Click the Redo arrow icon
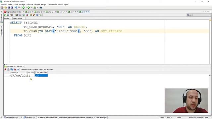 [x=19, y=8]
